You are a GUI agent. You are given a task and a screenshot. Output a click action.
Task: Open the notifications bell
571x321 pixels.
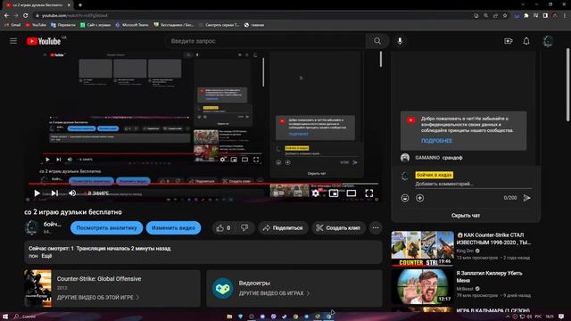526,41
